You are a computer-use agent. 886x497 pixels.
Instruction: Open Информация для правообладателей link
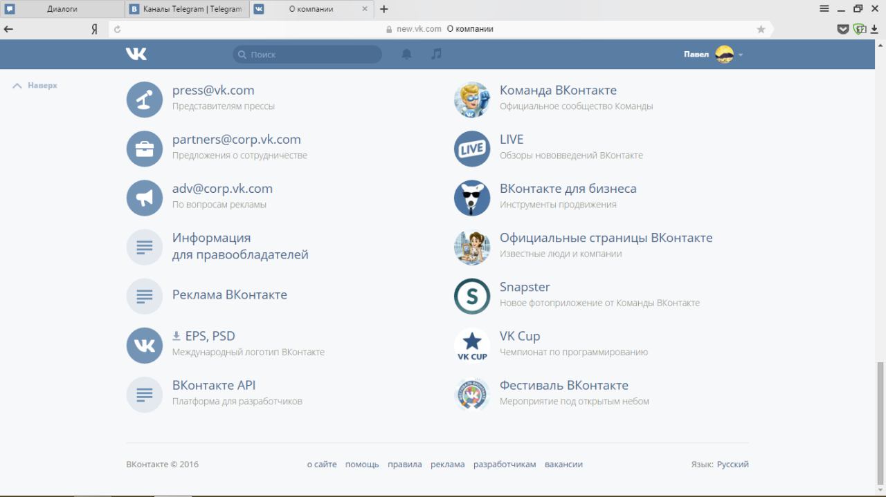click(240, 246)
